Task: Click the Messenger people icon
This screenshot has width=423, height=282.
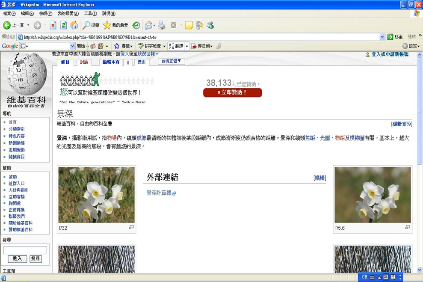Action: click(x=210, y=25)
